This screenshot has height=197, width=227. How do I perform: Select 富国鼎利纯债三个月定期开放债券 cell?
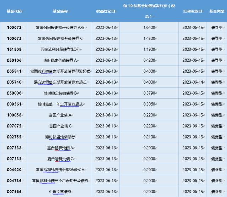point(60,181)
